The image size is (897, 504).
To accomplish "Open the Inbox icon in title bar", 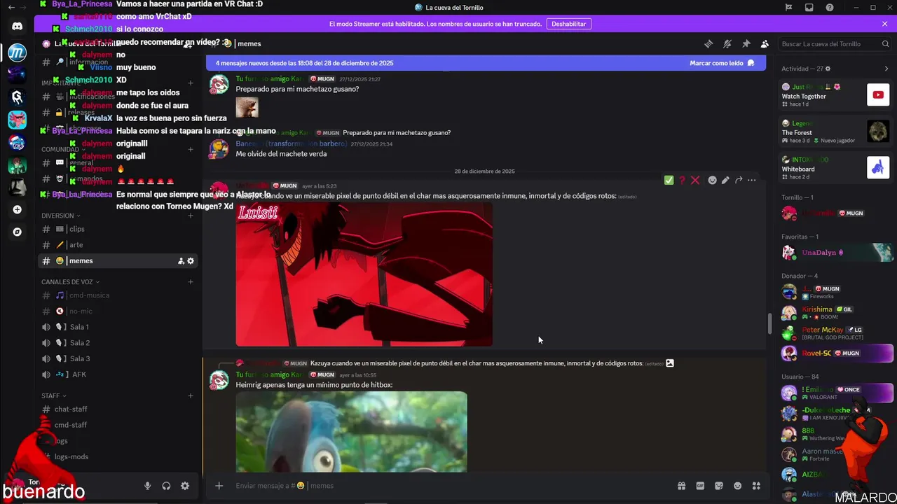I will click(809, 8).
